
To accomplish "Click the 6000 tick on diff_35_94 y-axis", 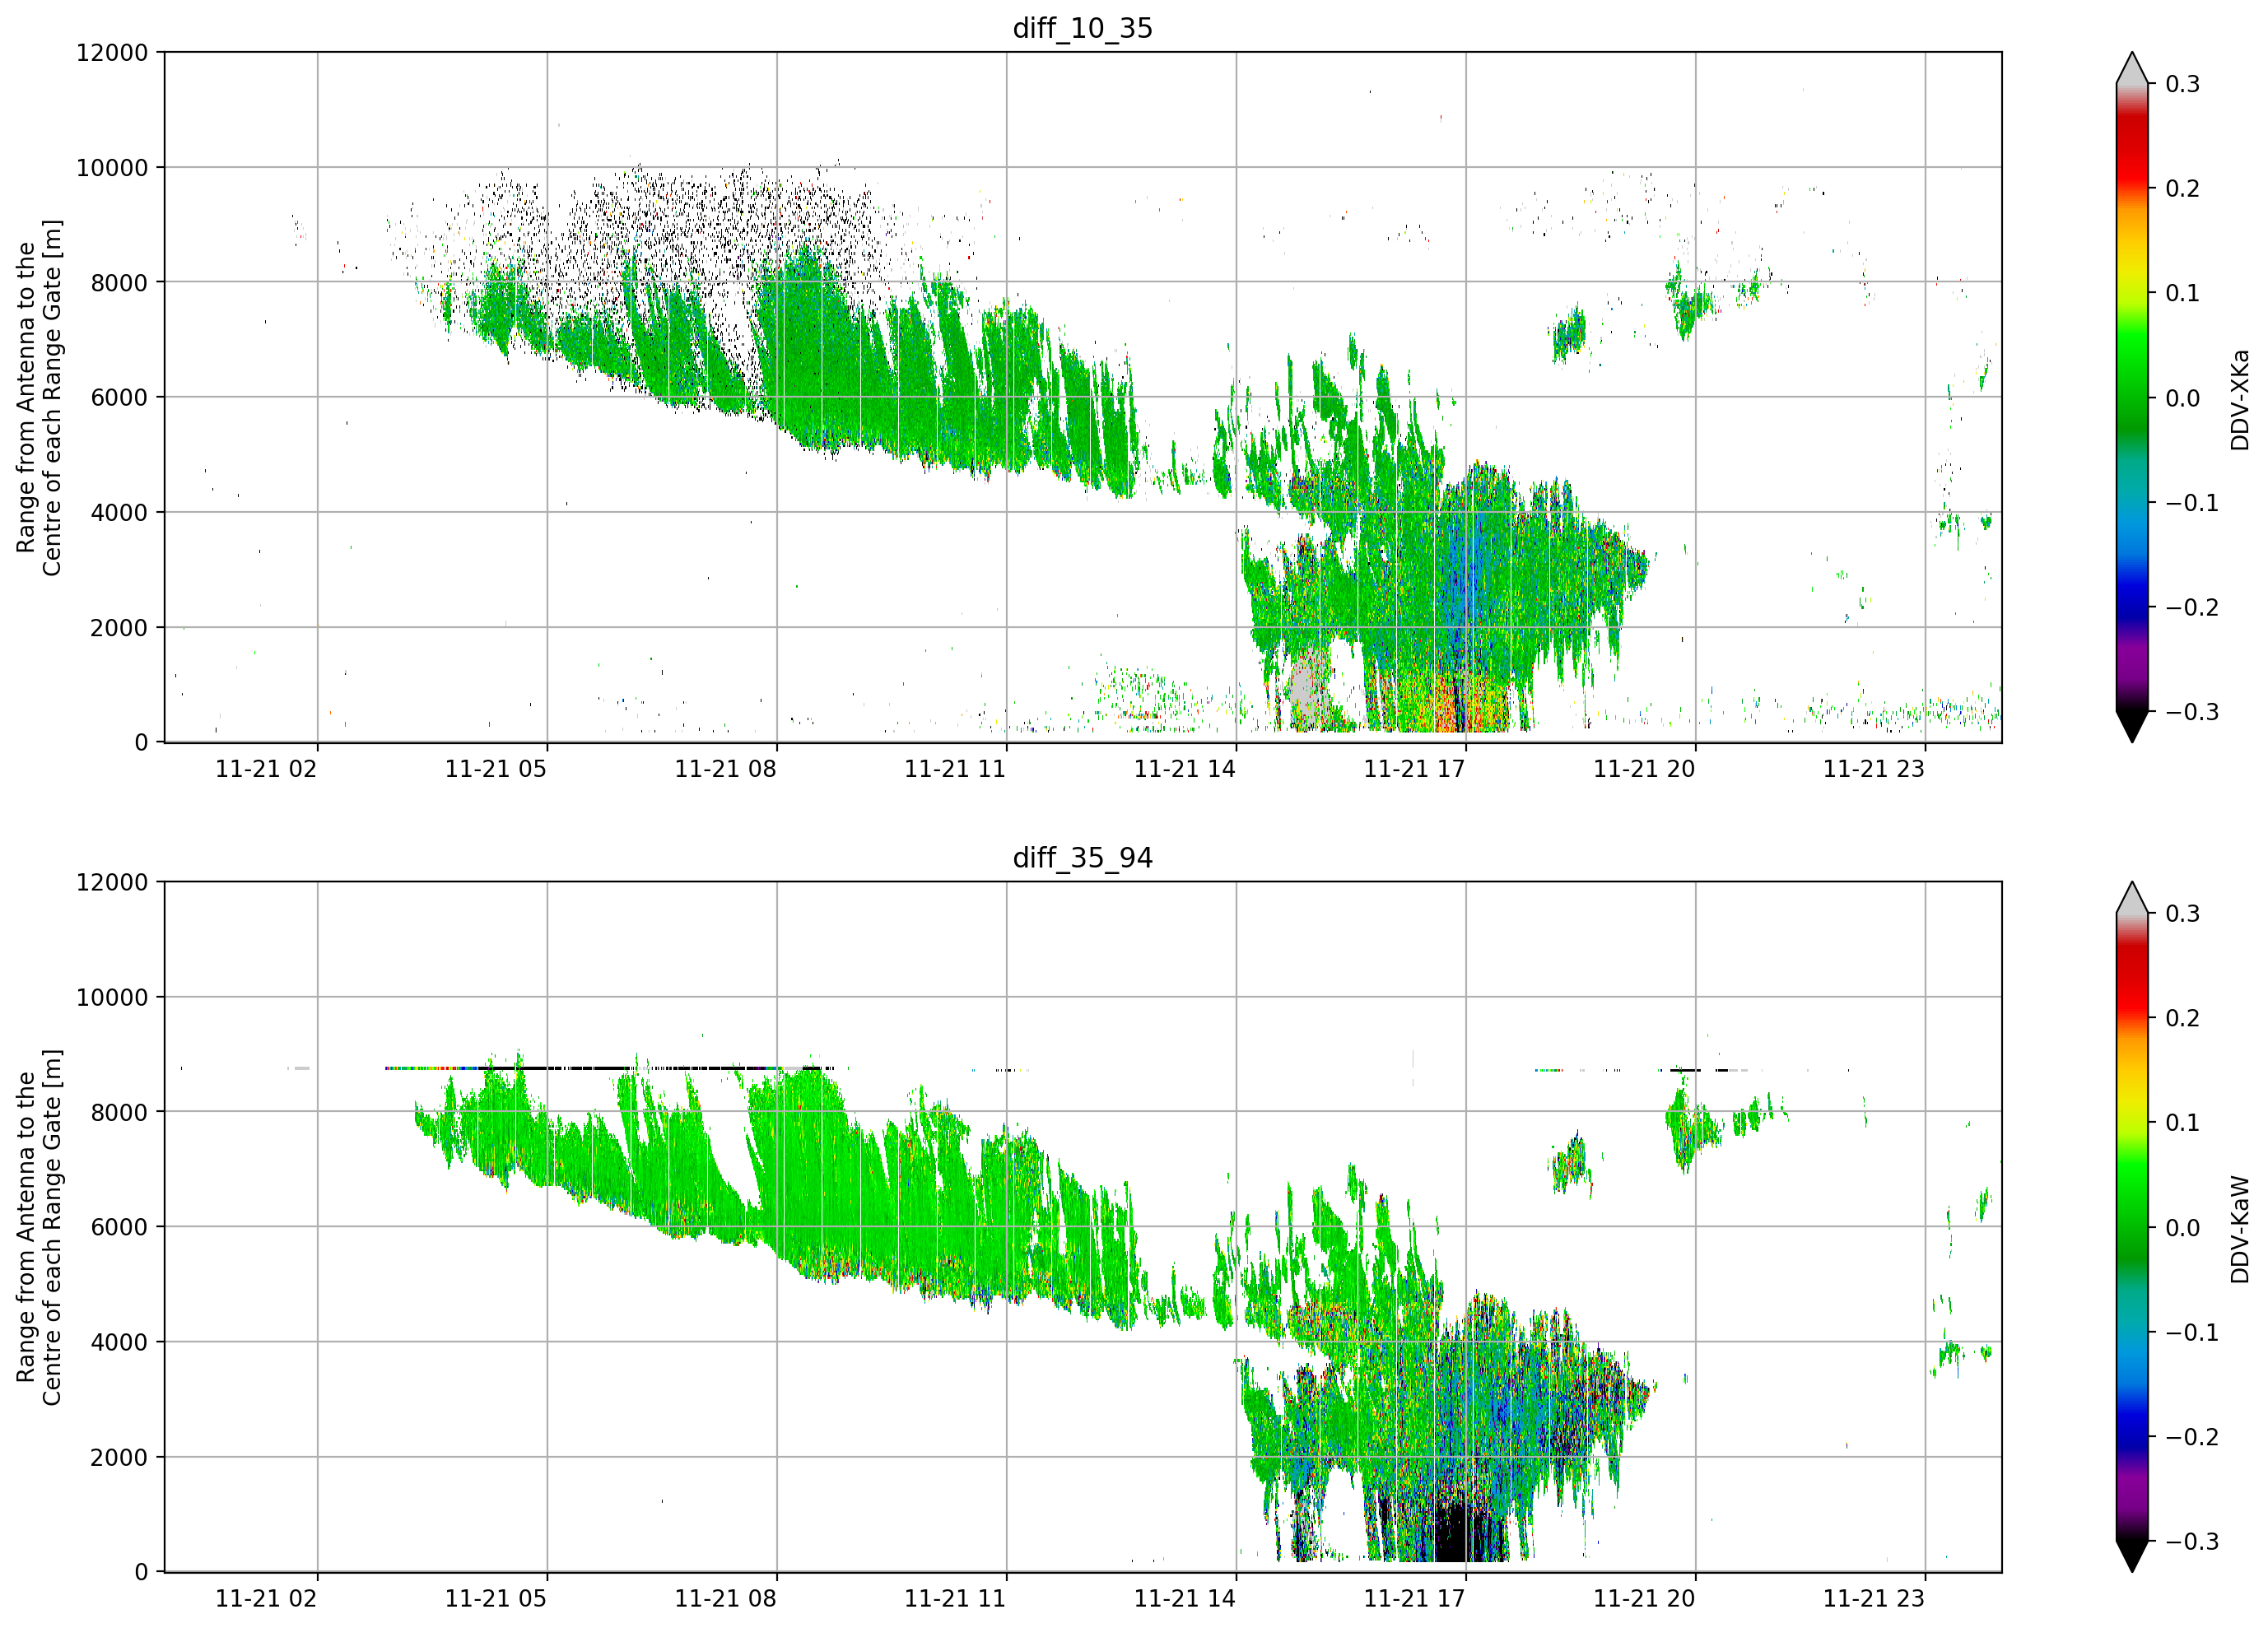I will click(119, 1227).
